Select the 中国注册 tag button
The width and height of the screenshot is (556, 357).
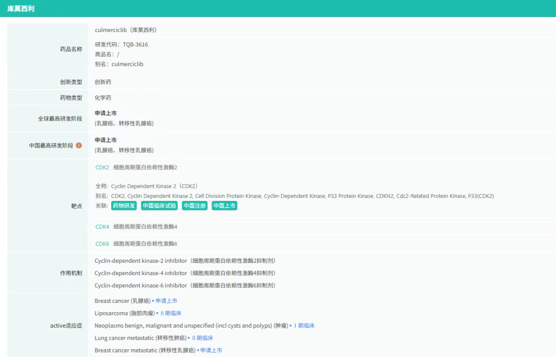(x=195, y=206)
